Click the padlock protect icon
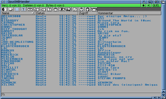Viewport: 166px width, 99px height. 88,9
